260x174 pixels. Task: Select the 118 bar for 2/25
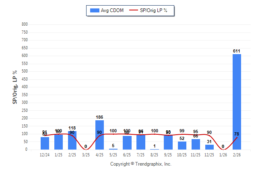[72, 140]
